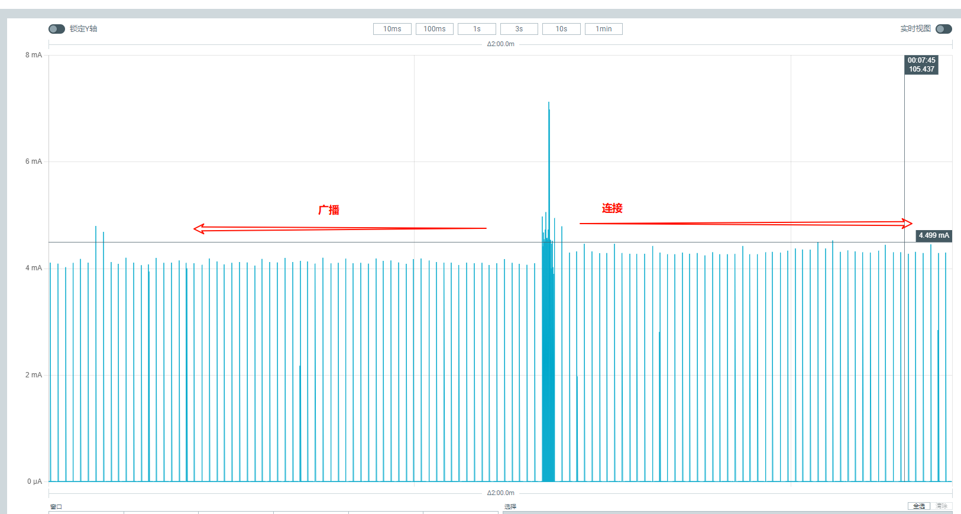Click the 全选 select-all button
The image size is (961, 514).
click(918, 506)
